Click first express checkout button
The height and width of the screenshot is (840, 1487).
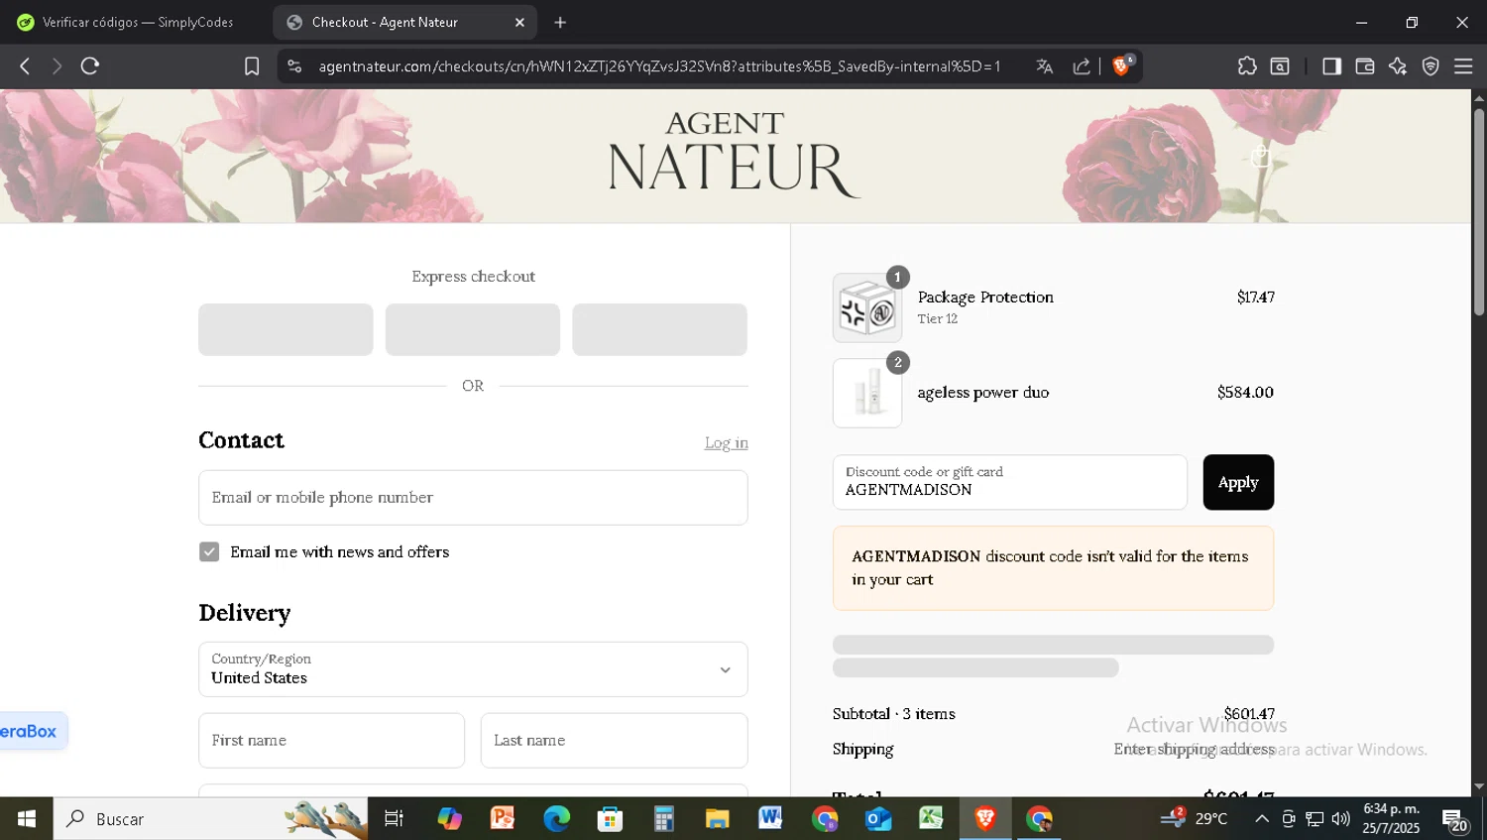tap(286, 329)
